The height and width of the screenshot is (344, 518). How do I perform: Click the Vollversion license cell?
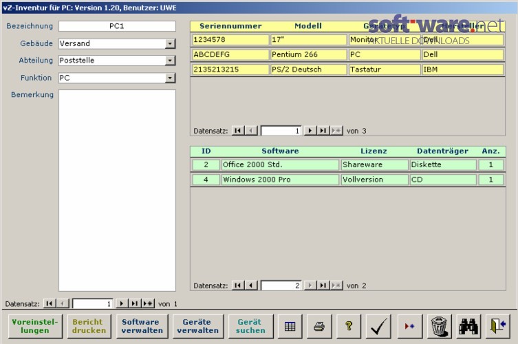[375, 180]
